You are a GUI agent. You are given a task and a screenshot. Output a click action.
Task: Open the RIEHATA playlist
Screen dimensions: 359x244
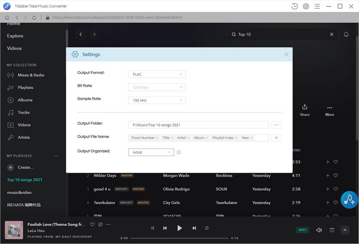[24, 205]
